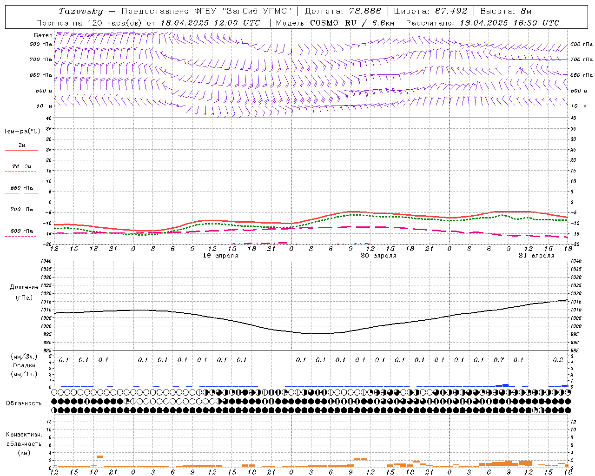Click the precipitation value "0.7"

click(499, 360)
